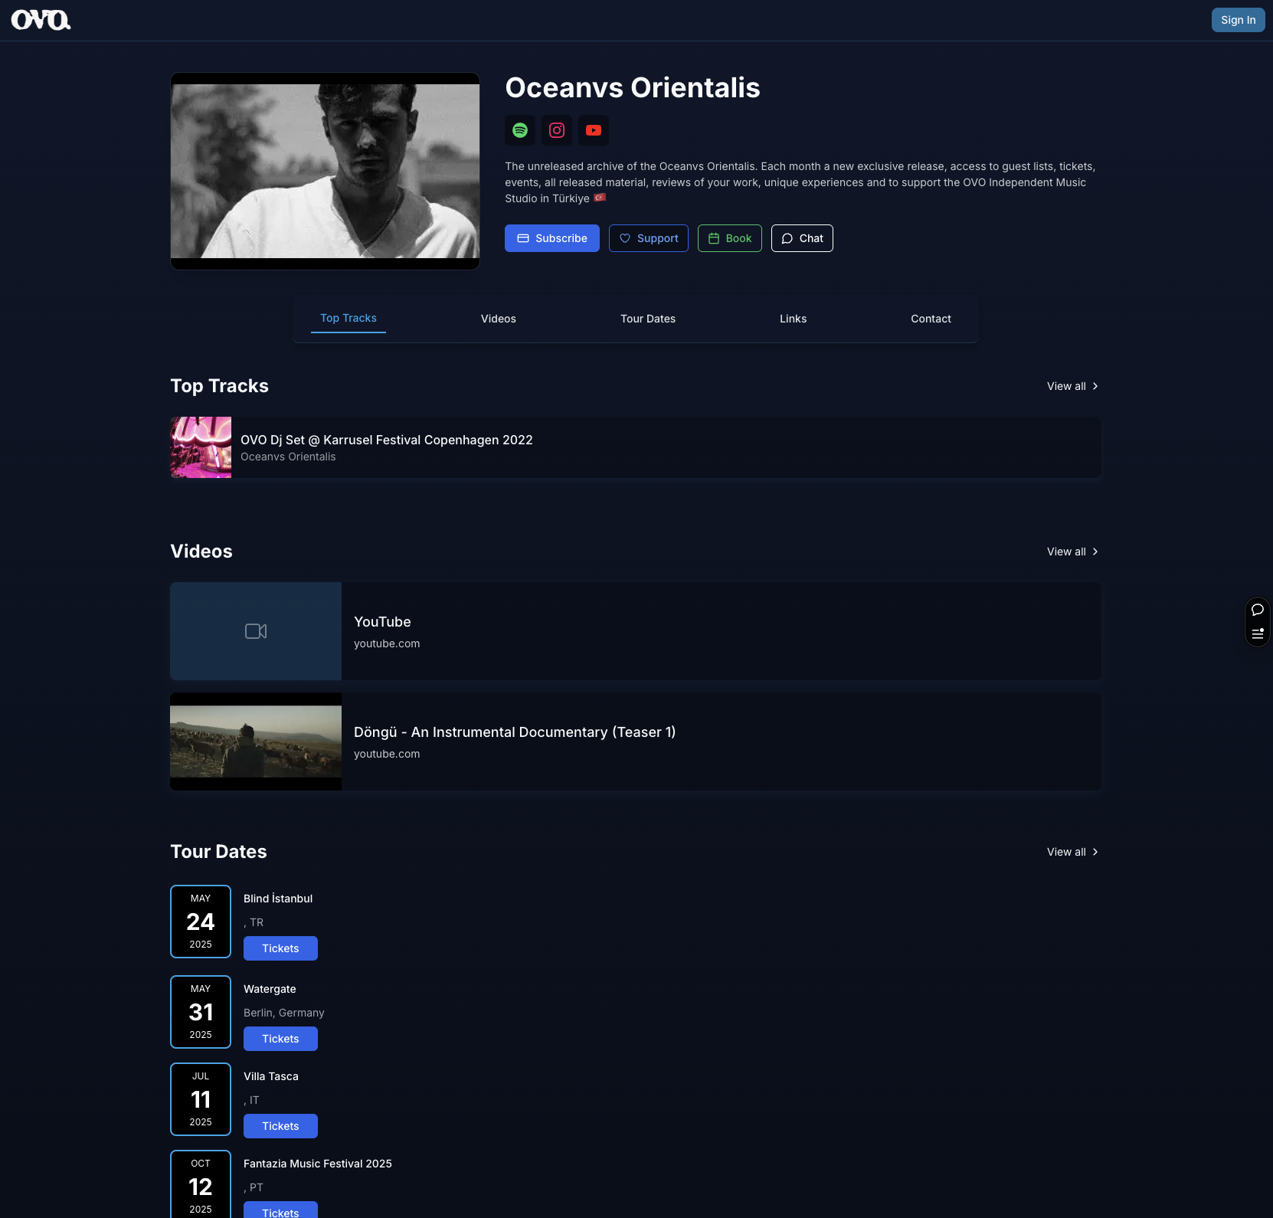Open floating list menu icon on right edge
Image resolution: width=1273 pixels, height=1218 pixels.
(1258, 634)
